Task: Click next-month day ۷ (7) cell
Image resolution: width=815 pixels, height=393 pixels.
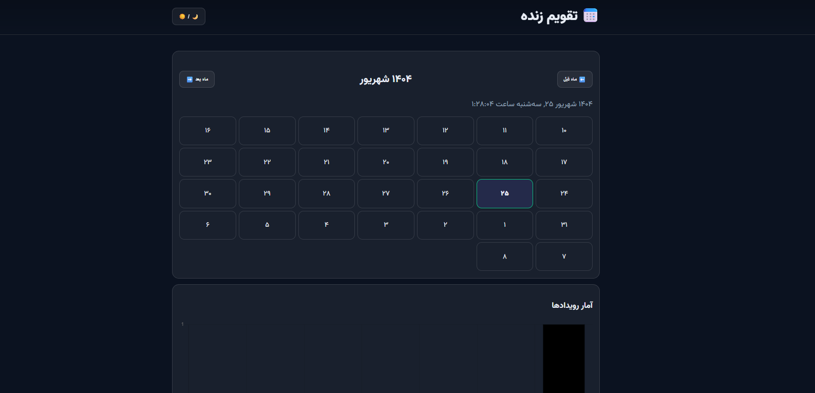Action: click(564, 257)
